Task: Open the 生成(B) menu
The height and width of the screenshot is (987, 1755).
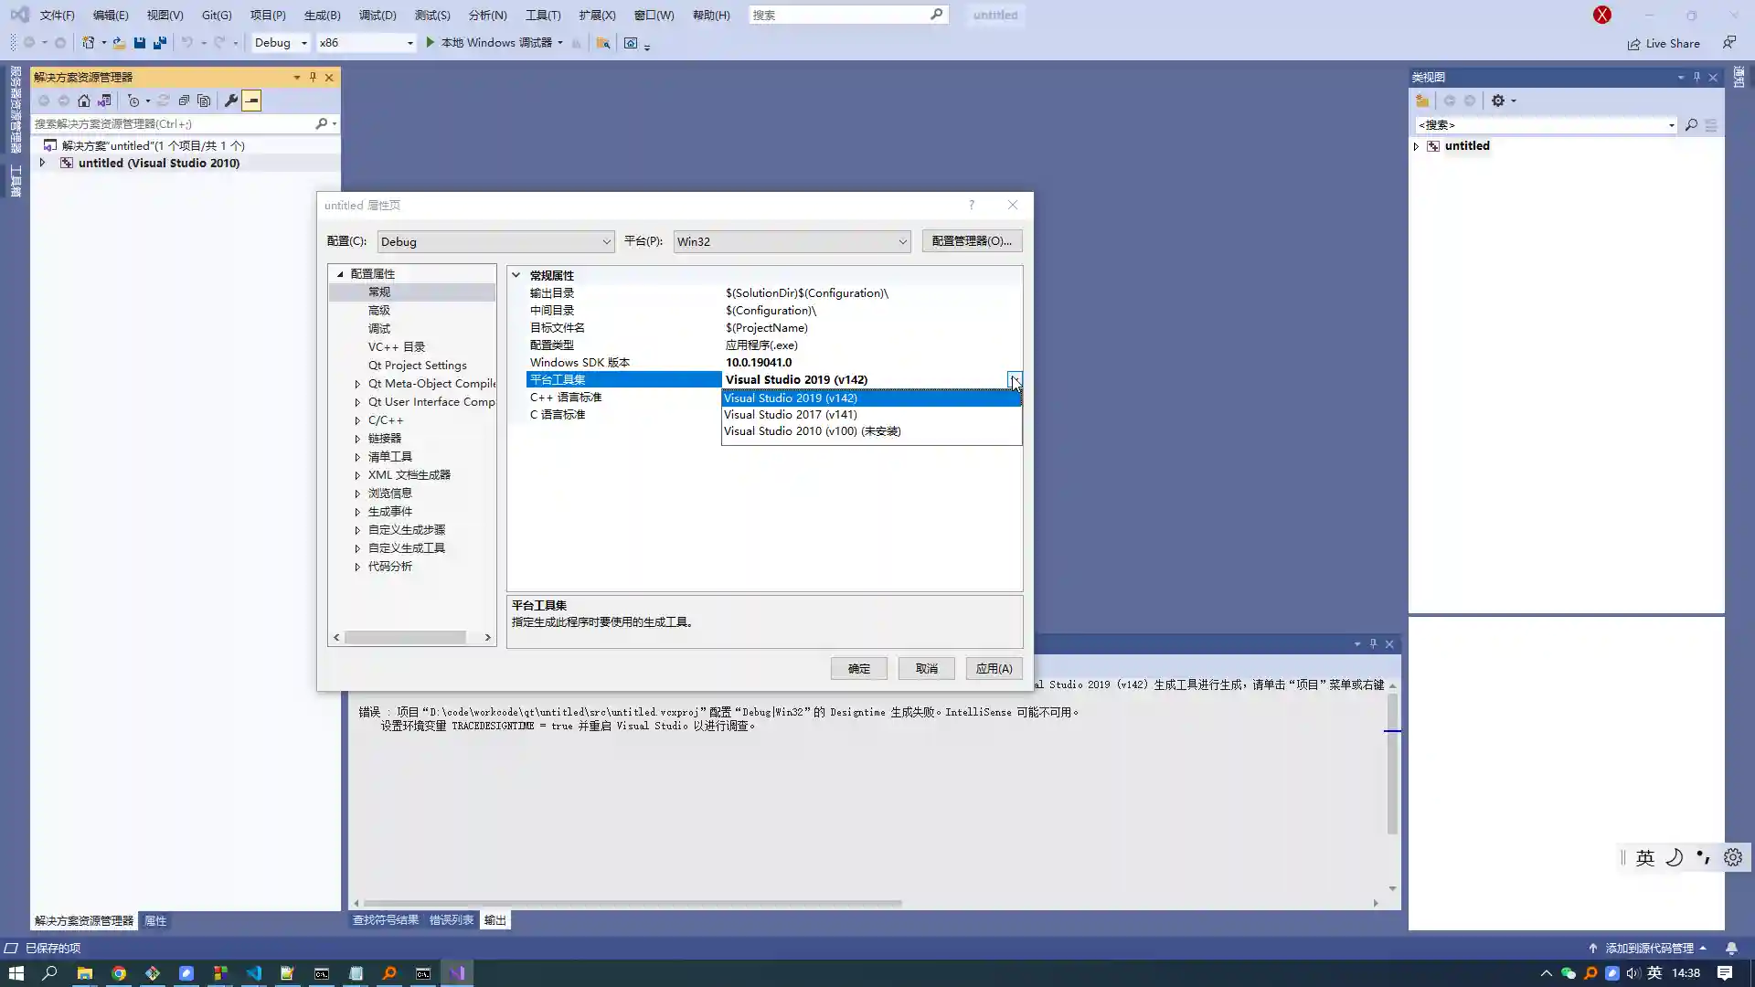Action: click(x=322, y=15)
